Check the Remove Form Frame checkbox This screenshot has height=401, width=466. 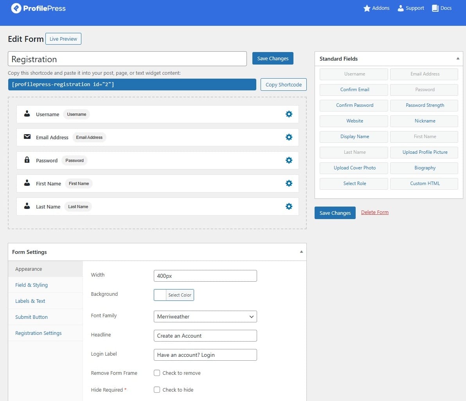pos(157,373)
